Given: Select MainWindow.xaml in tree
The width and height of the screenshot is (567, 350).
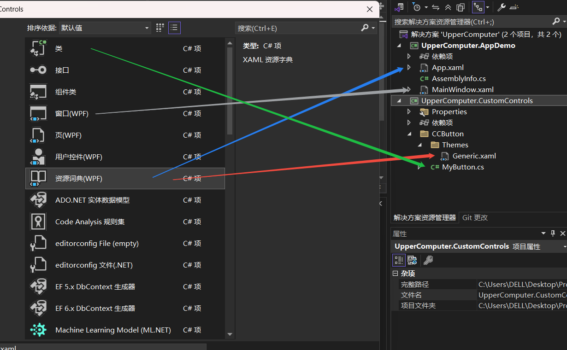Looking at the screenshot, I should (x=463, y=90).
